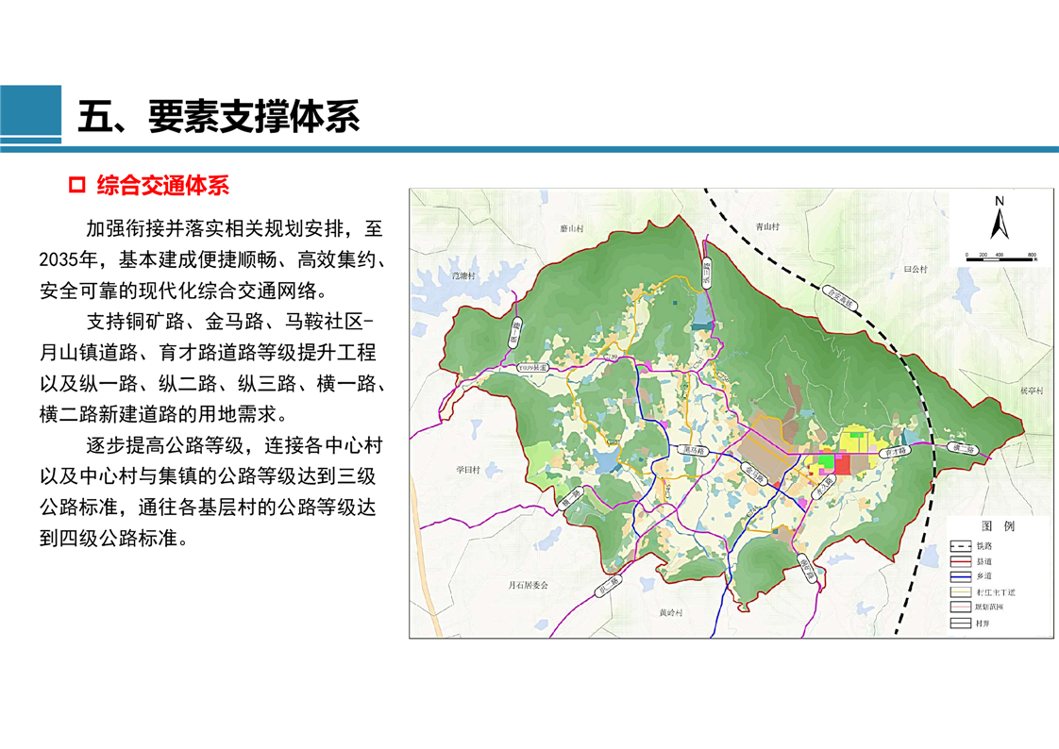1059x749 pixels.
Task: Click the pink line legend symbol
Action: [x=961, y=607]
